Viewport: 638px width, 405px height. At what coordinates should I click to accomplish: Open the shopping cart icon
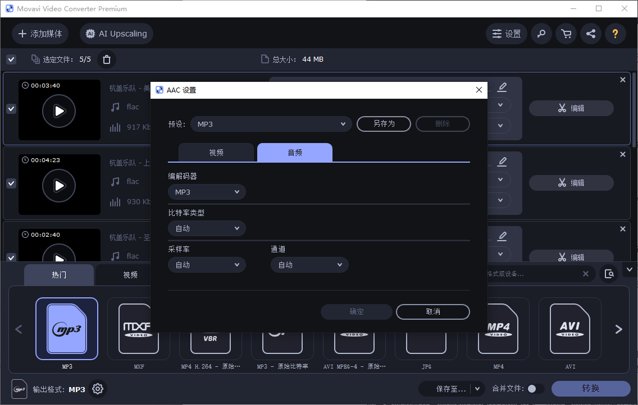point(566,34)
